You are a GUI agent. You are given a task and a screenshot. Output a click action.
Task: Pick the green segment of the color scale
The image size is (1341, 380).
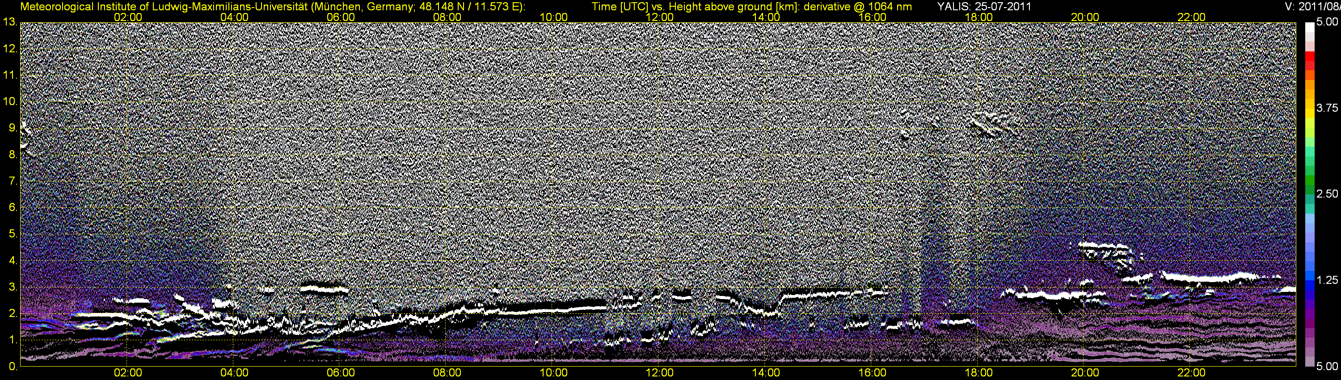pos(1310,181)
